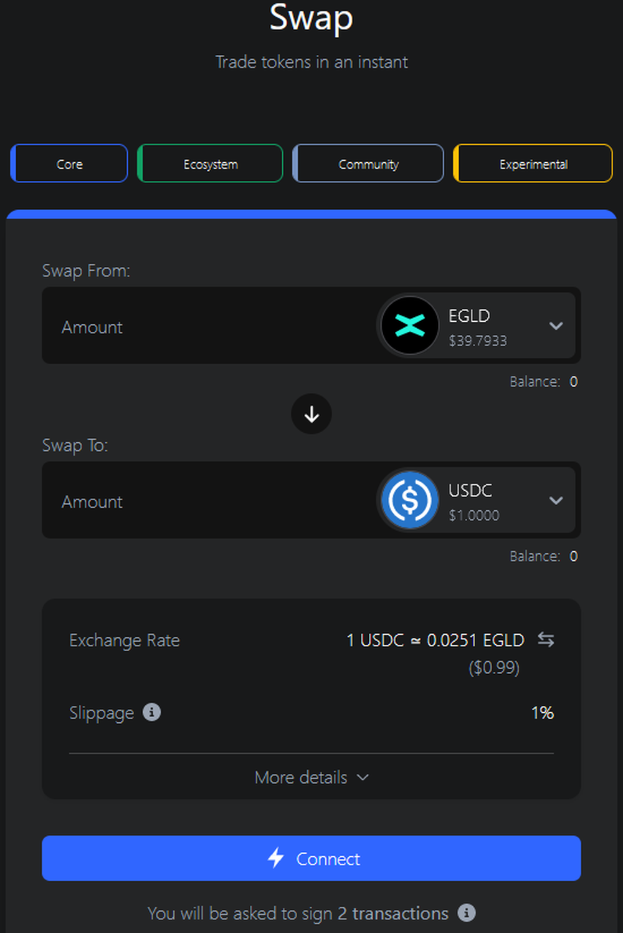Switch to the Community category tab

368,164
